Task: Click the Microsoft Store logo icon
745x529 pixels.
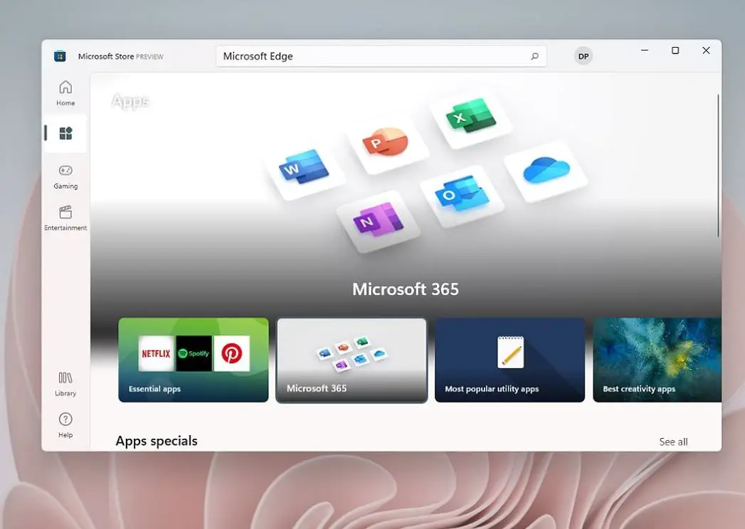Action: pos(60,56)
